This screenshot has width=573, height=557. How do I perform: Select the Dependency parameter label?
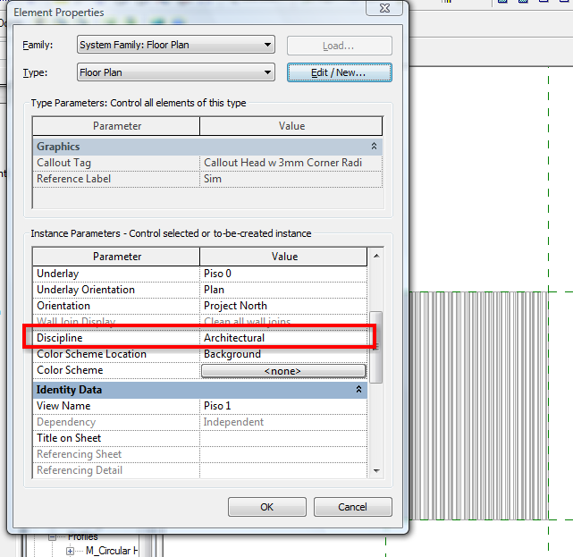tap(66, 422)
